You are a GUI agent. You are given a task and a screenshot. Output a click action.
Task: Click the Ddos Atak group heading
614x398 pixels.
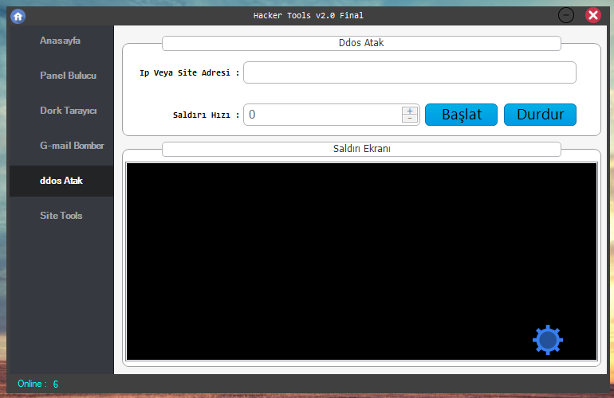361,43
